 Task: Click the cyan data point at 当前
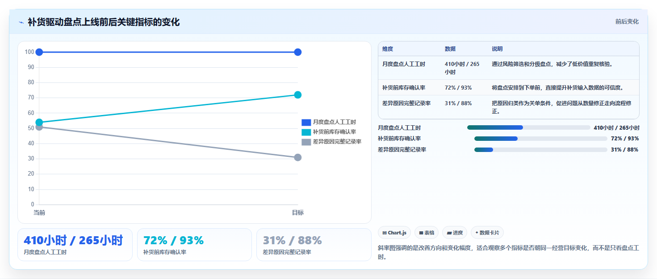point(39,122)
